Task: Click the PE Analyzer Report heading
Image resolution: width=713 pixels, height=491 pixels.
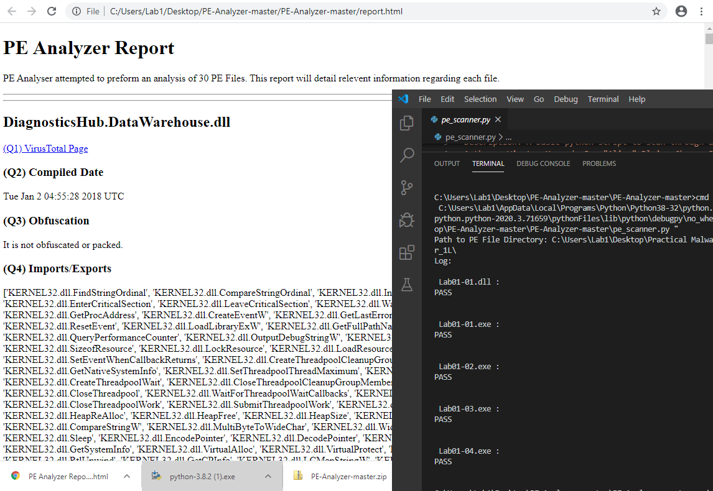Action: (89, 48)
